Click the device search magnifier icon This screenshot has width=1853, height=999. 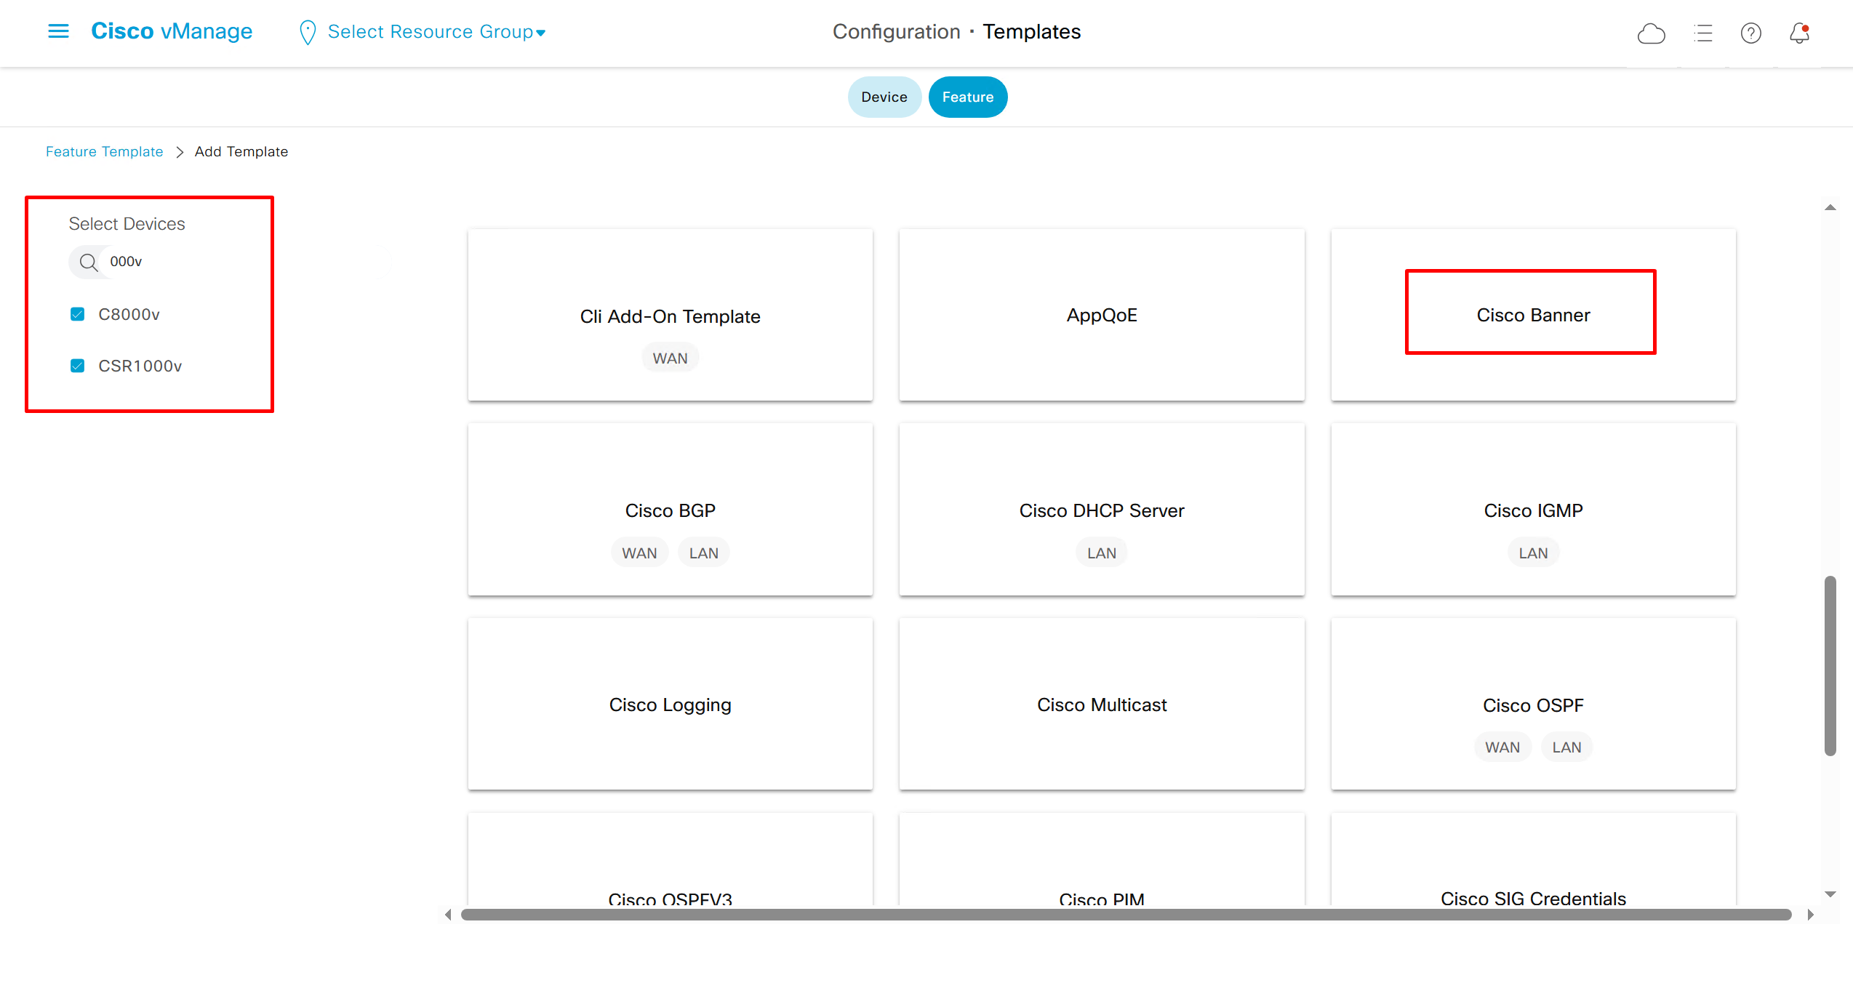[89, 262]
